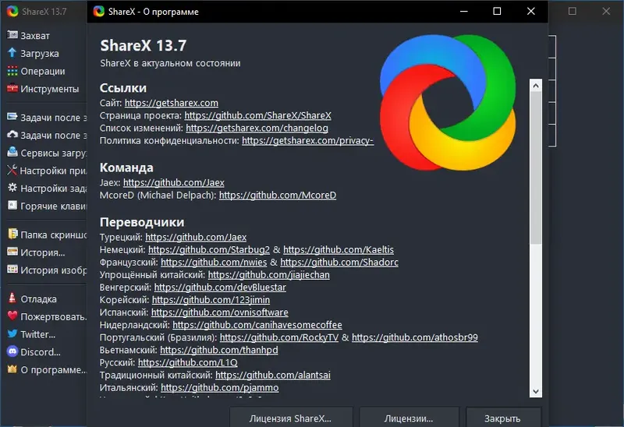Image resolution: width=624 pixels, height=427 pixels.
Task: Click the О программе crown icon
Action: pyautogui.click(x=12, y=369)
